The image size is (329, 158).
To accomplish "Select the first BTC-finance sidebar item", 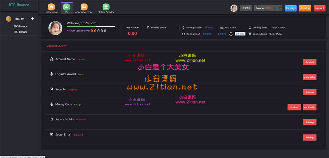I will click(x=20, y=26).
